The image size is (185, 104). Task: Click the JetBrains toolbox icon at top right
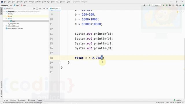(183, 5)
